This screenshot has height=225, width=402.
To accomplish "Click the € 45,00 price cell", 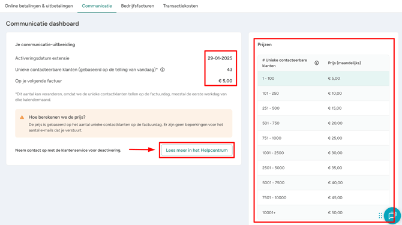I will (335, 197).
